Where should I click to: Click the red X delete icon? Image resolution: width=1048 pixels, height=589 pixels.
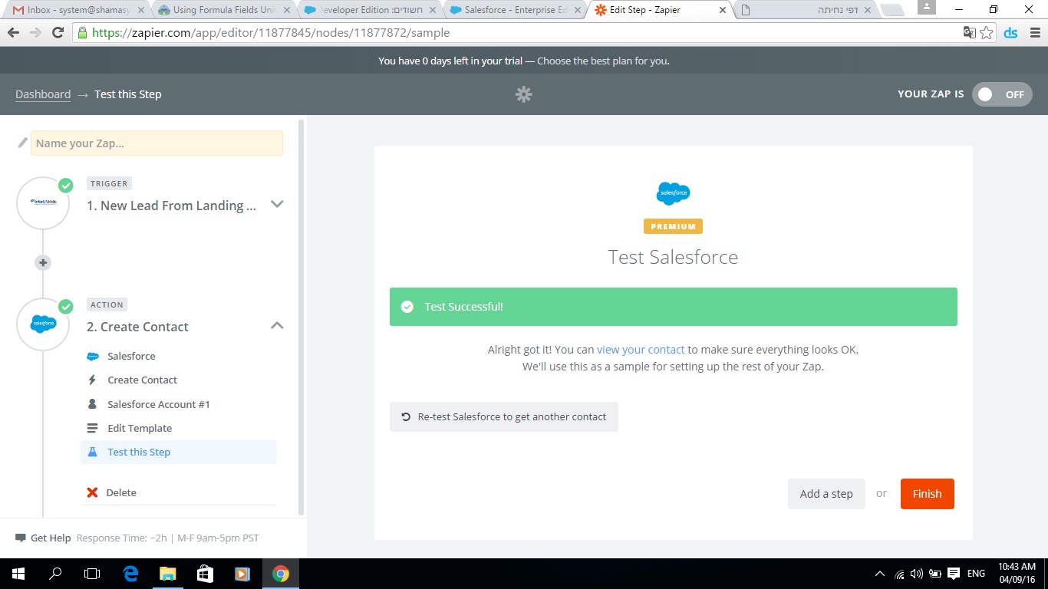(92, 492)
